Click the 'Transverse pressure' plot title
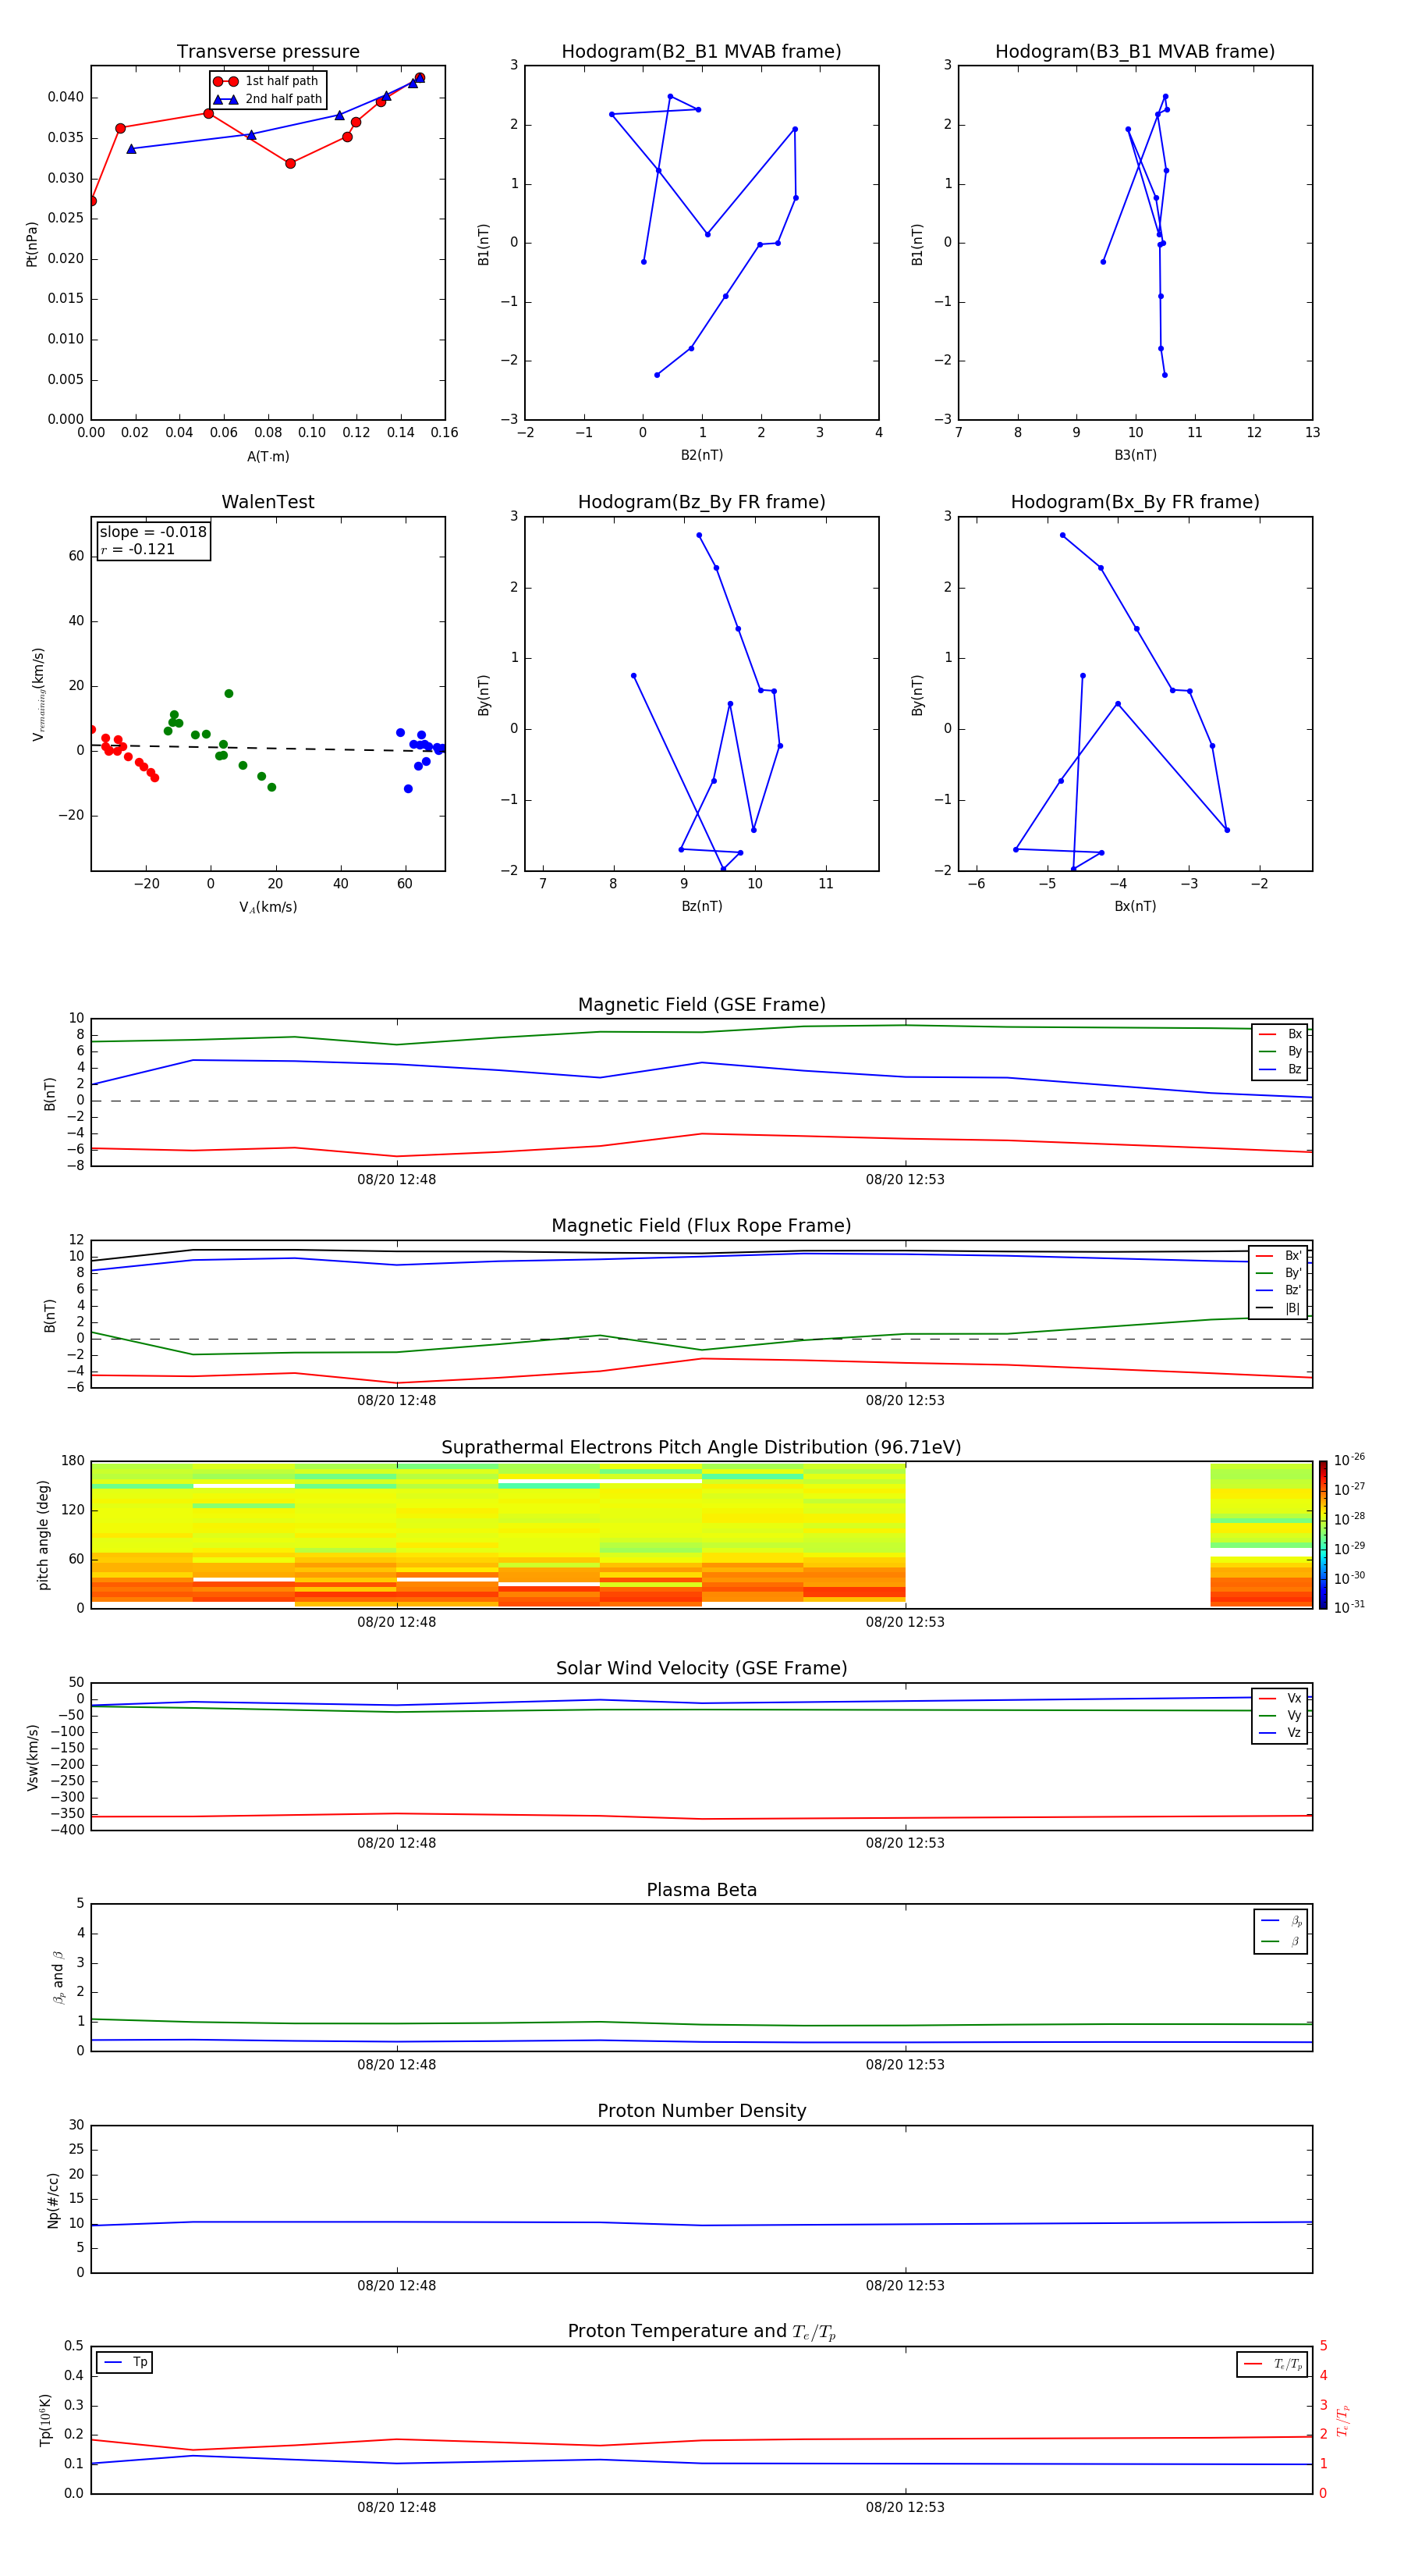 tap(268, 52)
